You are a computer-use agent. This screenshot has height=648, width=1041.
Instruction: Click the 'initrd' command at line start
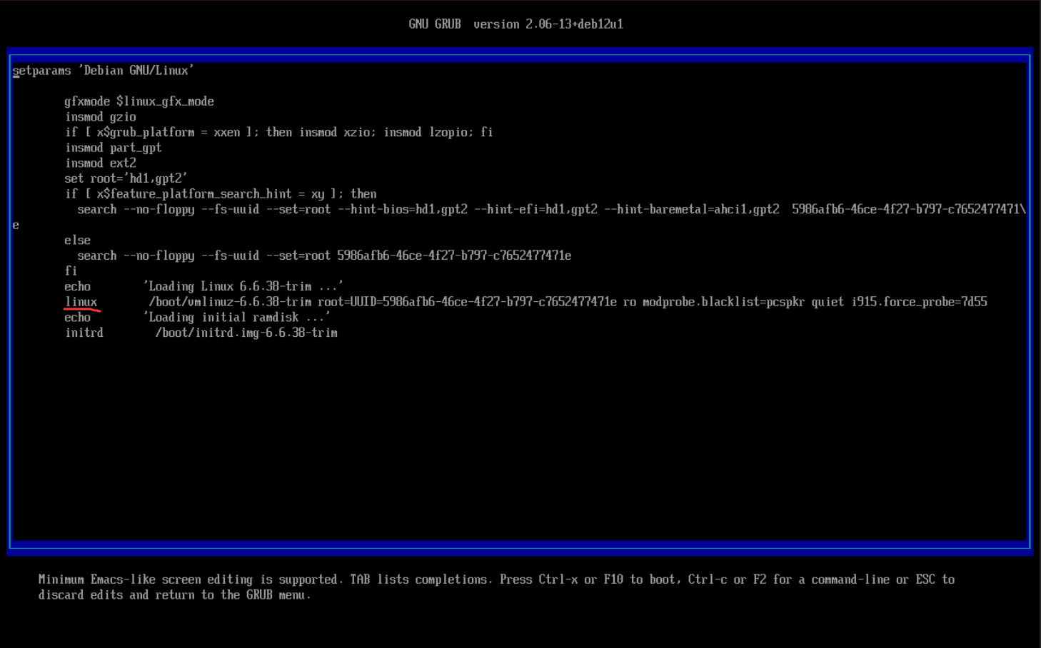[x=84, y=333]
